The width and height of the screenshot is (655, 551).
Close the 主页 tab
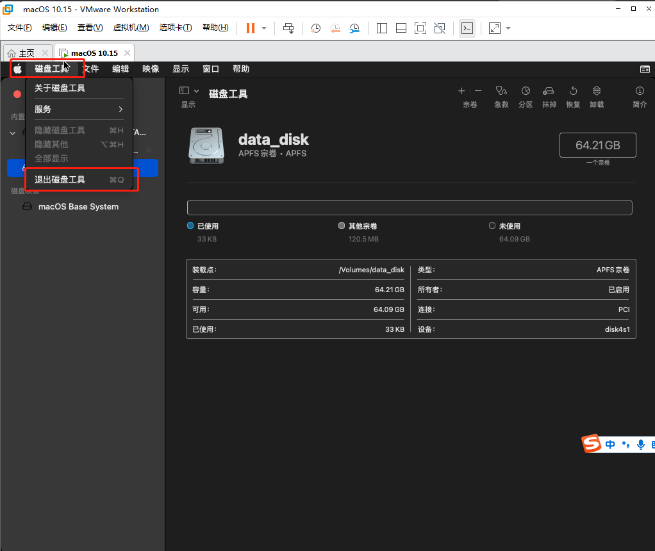coord(45,53)
